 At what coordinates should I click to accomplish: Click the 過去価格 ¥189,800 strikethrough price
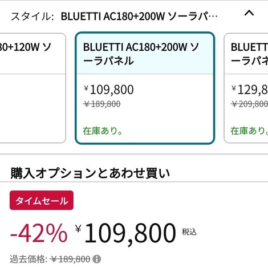pos(70,259)
